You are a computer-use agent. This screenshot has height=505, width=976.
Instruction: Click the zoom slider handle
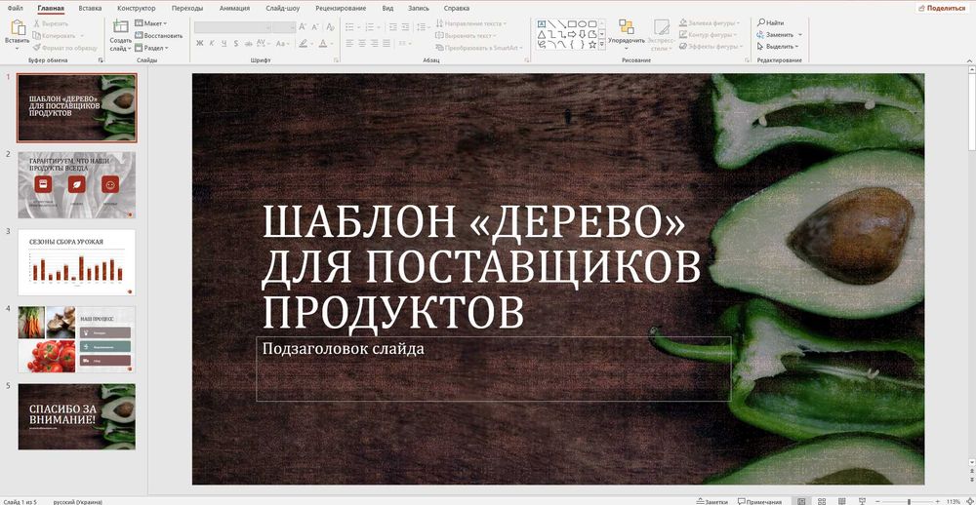909,501
